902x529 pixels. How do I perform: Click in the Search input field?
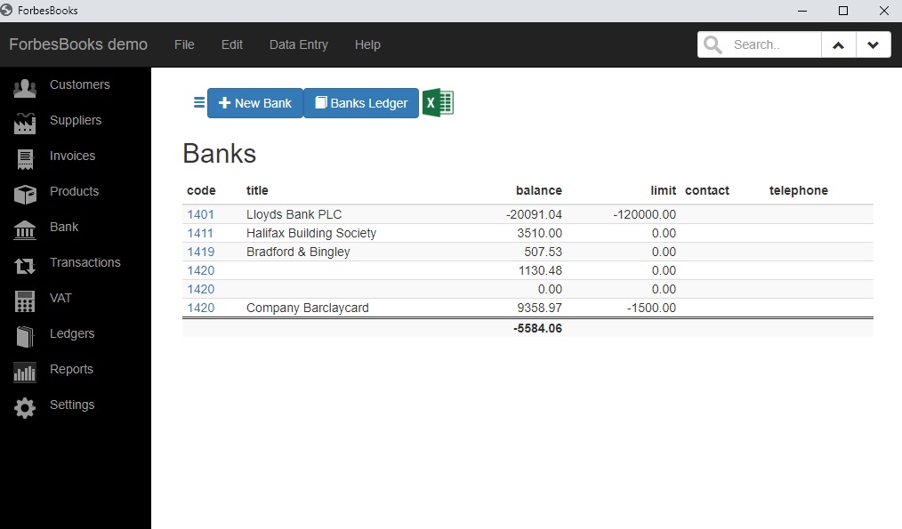(x=774, y=44)
